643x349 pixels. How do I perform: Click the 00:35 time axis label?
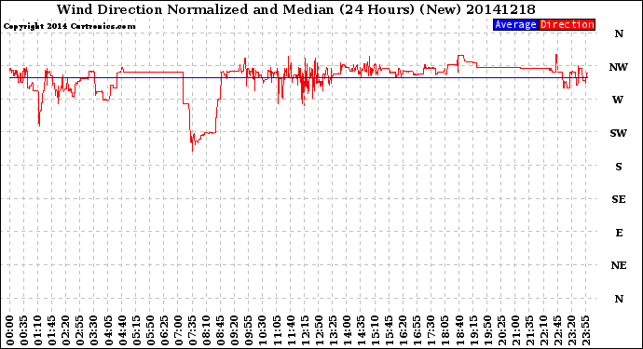24,330
